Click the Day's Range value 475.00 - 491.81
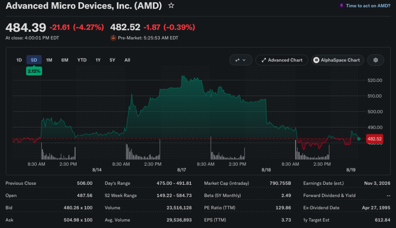The height and width of the screenshot is (228, 396). 174,183
